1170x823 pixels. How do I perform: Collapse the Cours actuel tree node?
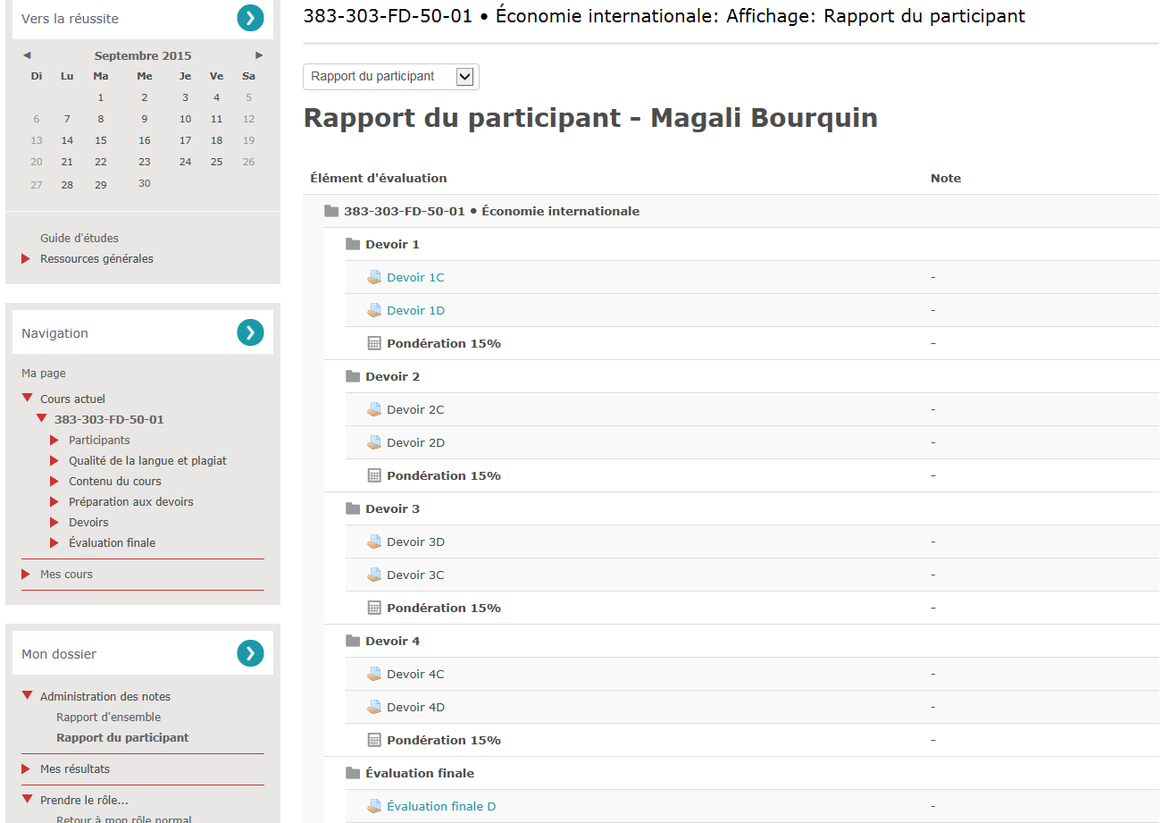point(28,399)
